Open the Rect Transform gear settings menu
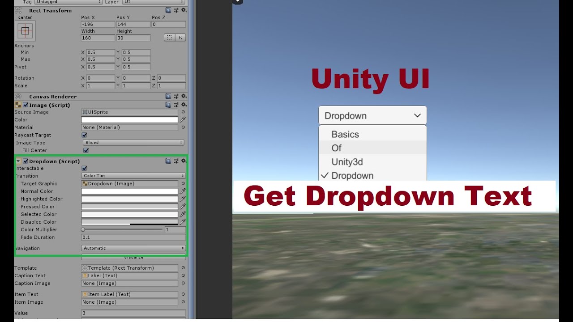573x322 pixels. click(184, 10)
